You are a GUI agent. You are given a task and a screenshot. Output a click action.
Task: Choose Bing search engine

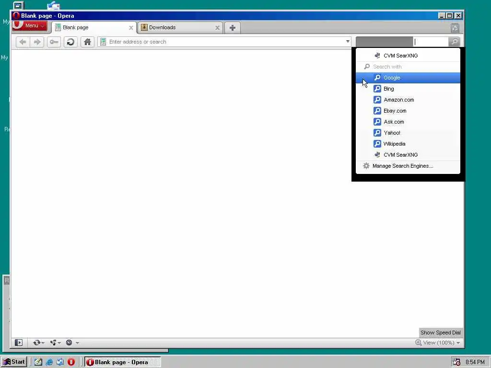click(x=408, y=89)
